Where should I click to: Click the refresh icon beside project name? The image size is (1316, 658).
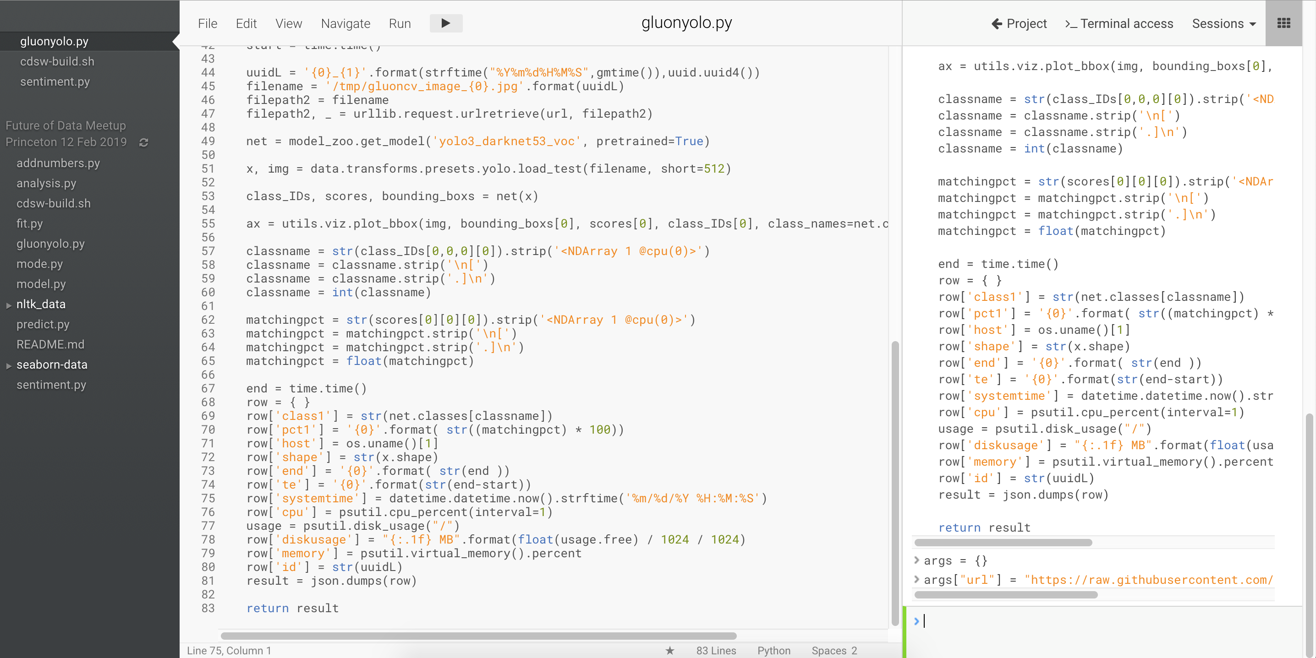point(143,142)
